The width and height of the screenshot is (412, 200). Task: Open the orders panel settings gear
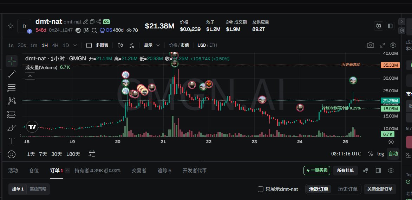391,171
